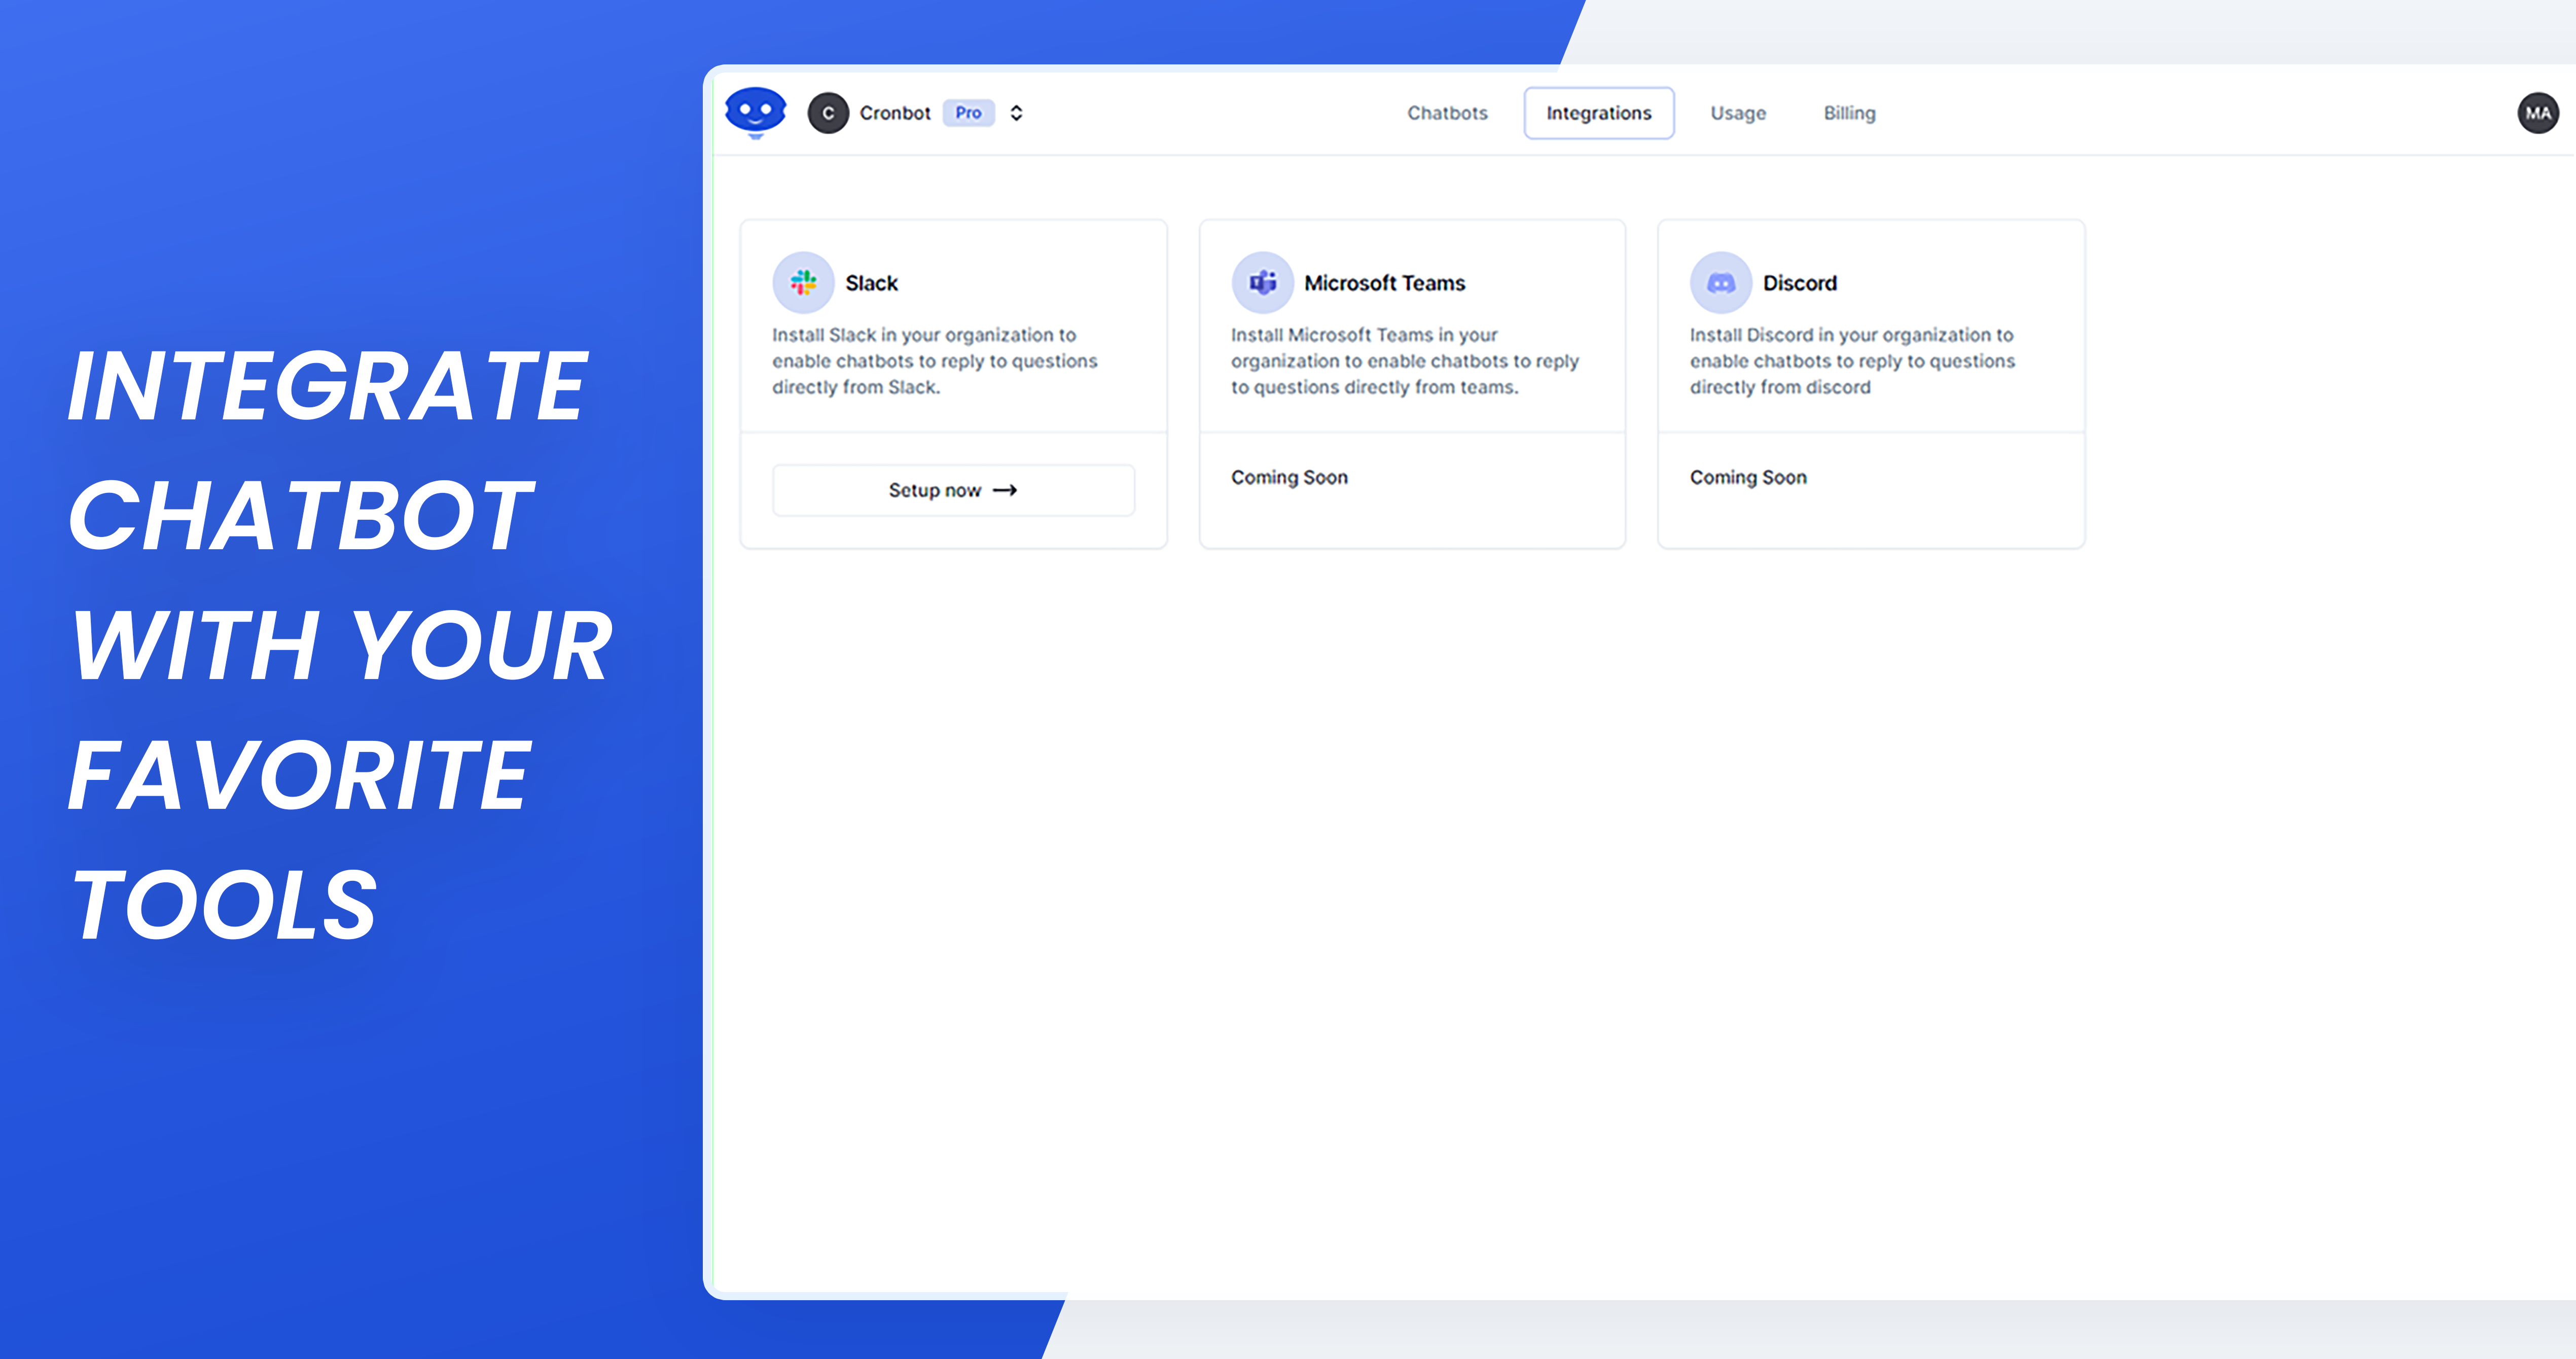Click the Discord logo icon

coord(1720,283)
